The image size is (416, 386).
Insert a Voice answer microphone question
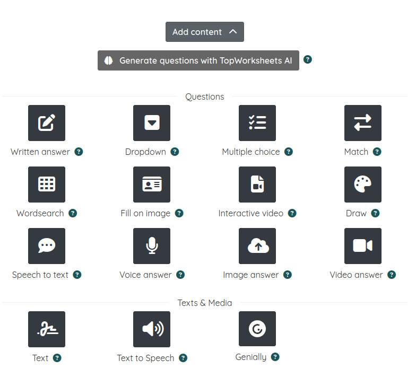click(152, 246)
